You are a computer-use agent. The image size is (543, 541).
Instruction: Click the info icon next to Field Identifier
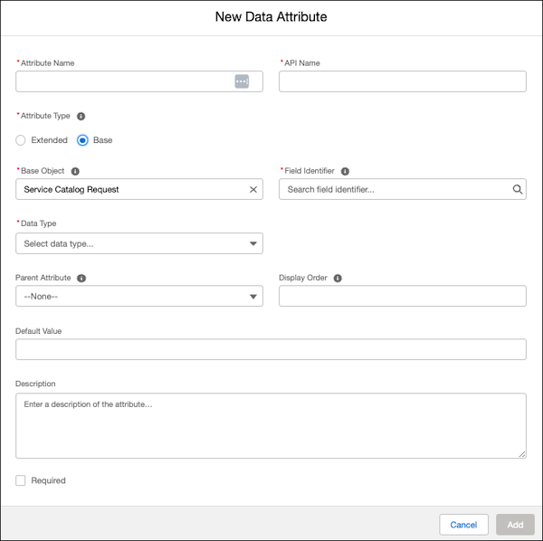pos(345,170)
